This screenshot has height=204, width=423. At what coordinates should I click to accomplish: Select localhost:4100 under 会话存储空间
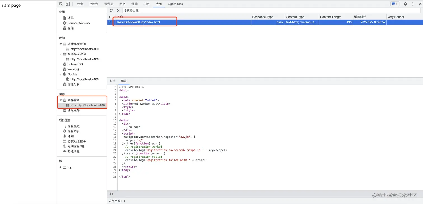click(x=84, y=59)
